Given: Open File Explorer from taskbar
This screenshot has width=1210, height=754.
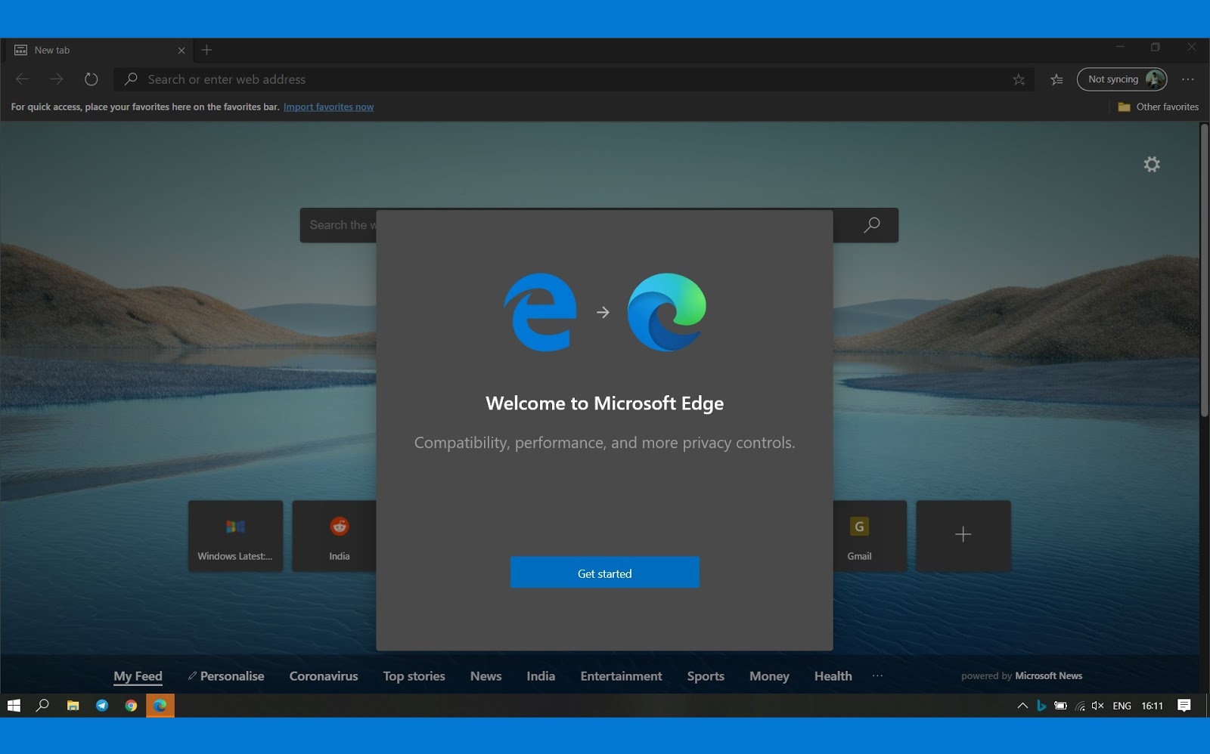Looking at the screenshot, I should coord(73,706).
